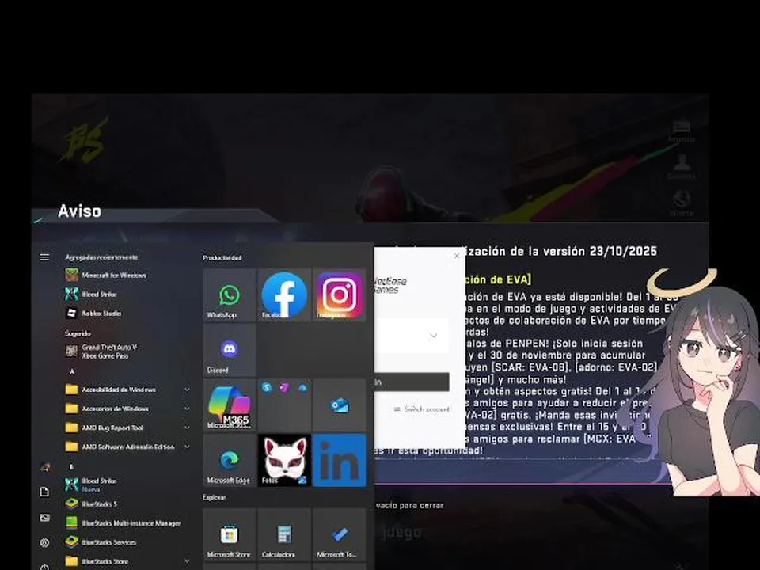This screenshot has height=570, width=760.
Task: Click the Agregadas recientemente heading
Action: (x=102, y=257)
